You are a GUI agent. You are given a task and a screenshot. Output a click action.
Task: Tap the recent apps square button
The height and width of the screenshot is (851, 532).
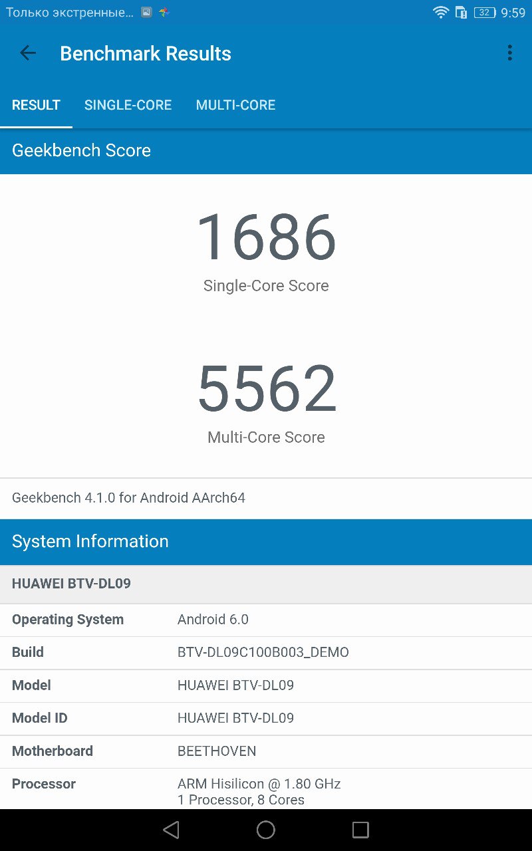pos(360,830)
